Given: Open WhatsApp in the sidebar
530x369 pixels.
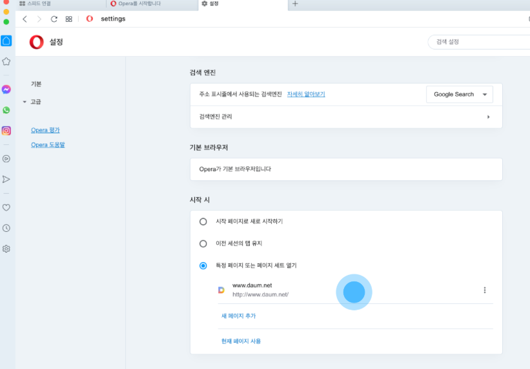Looking at the screenshot, I should (x=6, y=110).
